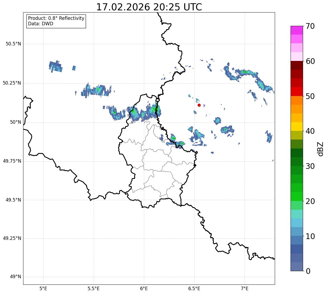This screenshot has height=294, width=327.
Task: Pick the olive swatch just below 40
Action: tap(297, 135)
